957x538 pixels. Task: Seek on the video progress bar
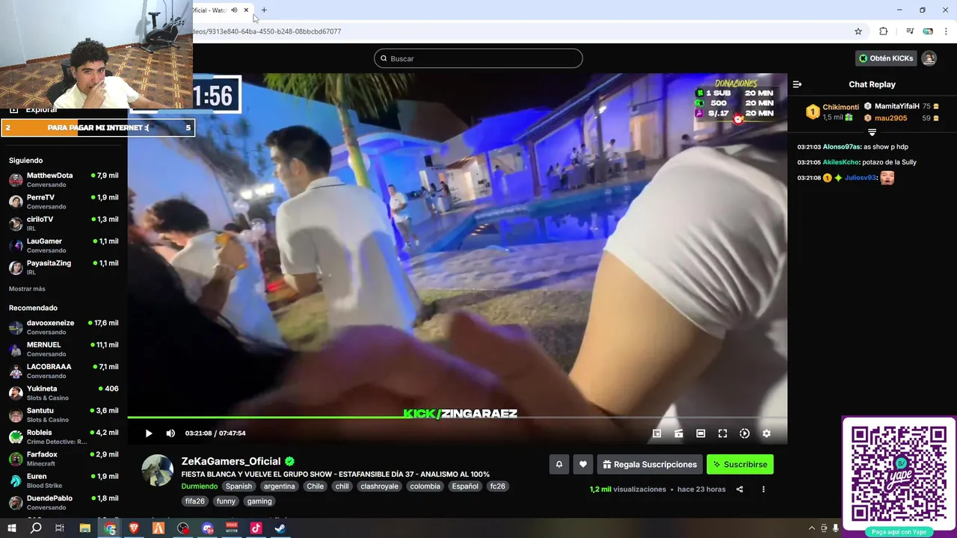(x=457, y=418)
